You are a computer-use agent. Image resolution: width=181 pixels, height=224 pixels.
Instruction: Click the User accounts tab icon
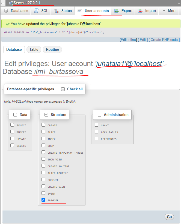pos(80,11)
